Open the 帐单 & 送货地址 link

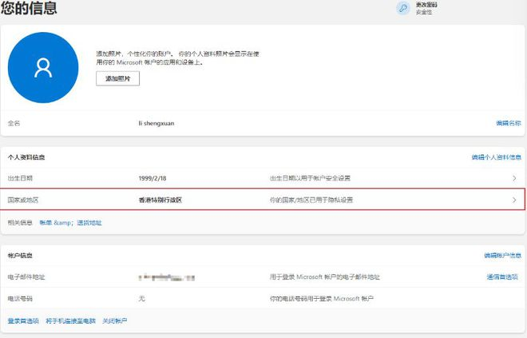(x=71, y=222)
